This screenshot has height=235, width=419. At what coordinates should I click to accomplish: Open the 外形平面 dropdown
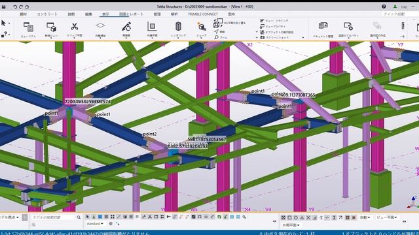pyautogui.click(x=291, y=225)
